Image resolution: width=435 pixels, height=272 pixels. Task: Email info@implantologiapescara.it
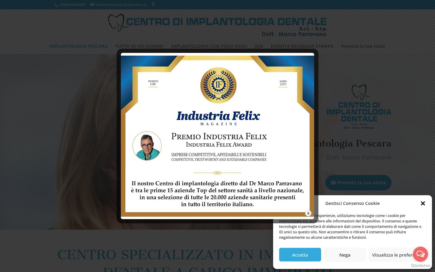point(118,5)
